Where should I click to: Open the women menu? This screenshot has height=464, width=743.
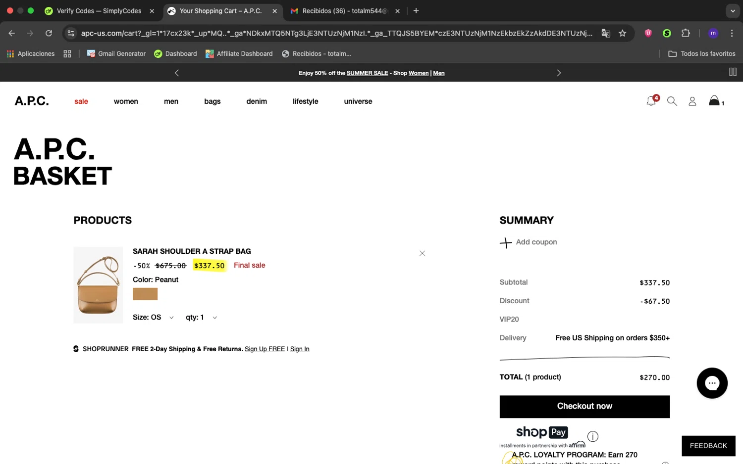click(126, 101)
